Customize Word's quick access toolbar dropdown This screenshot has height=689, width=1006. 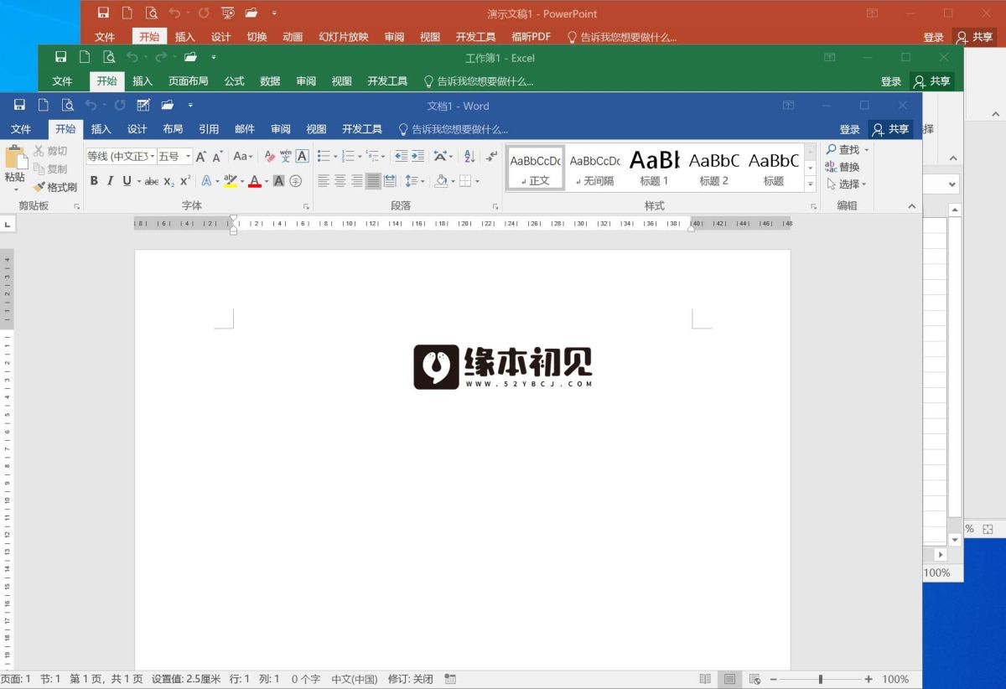pos(190,106)
